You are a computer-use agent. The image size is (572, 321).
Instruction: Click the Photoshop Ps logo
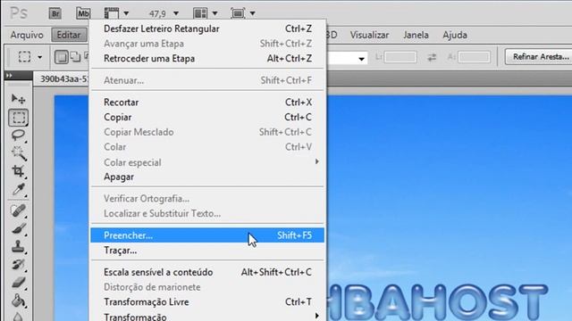pyautogui.click(x=18, y=13)
